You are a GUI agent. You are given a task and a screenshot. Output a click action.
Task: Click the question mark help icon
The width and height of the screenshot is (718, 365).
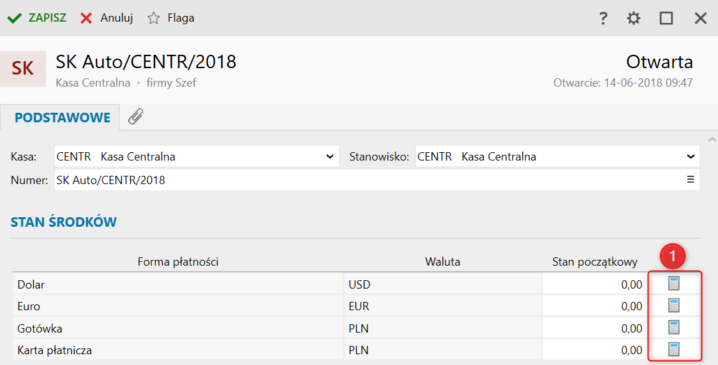602,18
